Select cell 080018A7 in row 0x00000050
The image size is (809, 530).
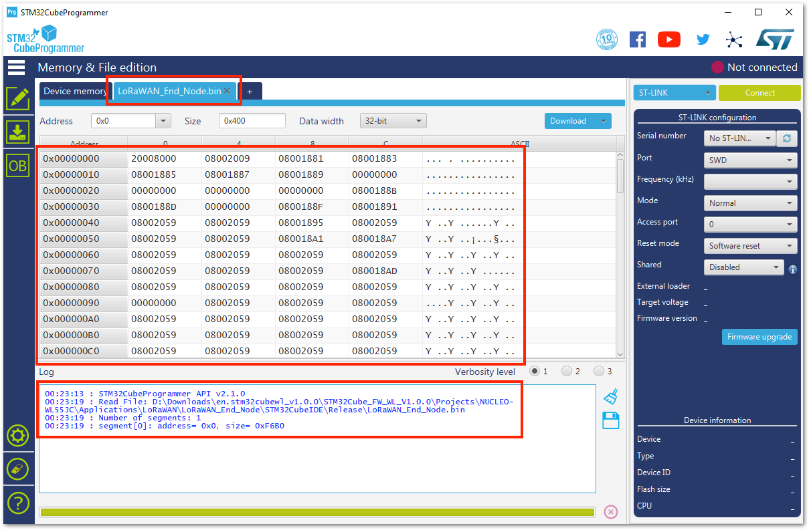(385, 239)
